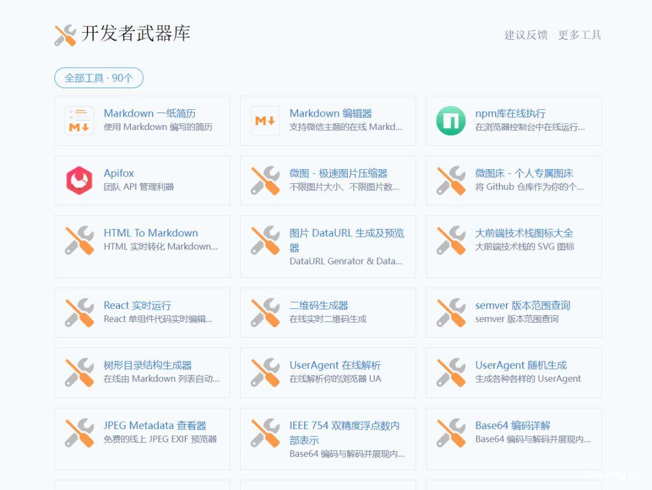Screen dimensions: 652x490
Task: Click the HTML To Markdown tool icon
Action: [x=79, y=240]
